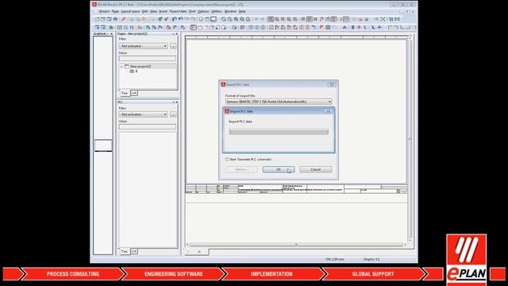Tick Start 'Generate PLC schematic' checkbox
Screen dimensions: 508x286
point(227,160)
